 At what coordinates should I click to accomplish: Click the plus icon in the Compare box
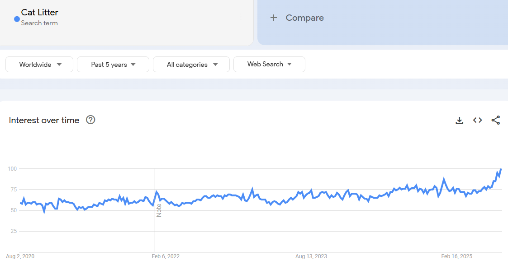273,18
